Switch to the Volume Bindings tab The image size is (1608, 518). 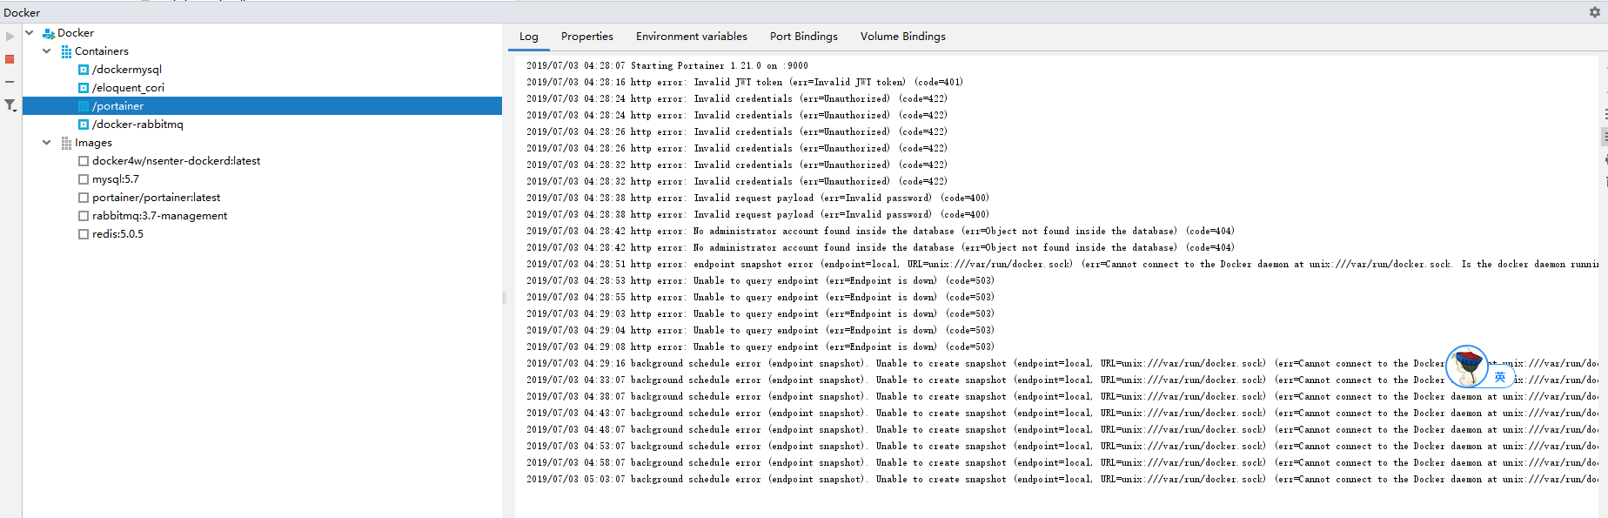pyautogui.click(x=903, y=37)
